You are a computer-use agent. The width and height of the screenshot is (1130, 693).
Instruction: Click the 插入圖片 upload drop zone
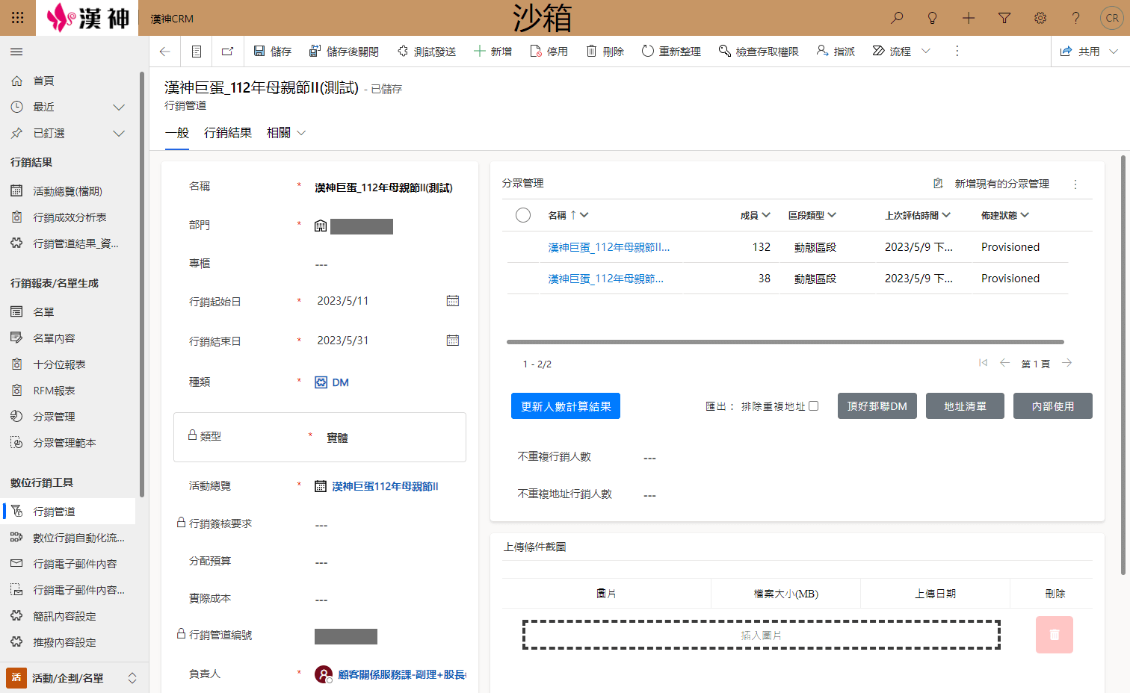click(761, 635)
